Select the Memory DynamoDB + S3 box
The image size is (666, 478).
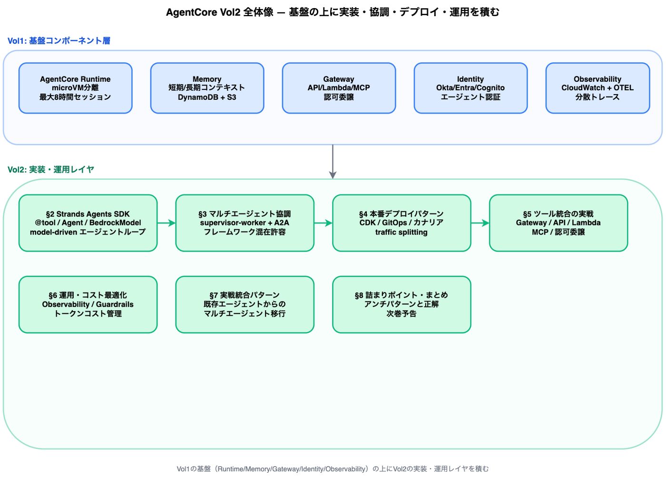pos(207,88)
